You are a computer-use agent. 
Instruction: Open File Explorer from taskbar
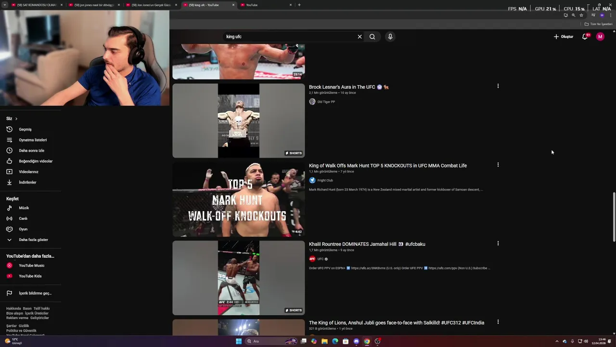pyautogui.click(x=324, y=341)
